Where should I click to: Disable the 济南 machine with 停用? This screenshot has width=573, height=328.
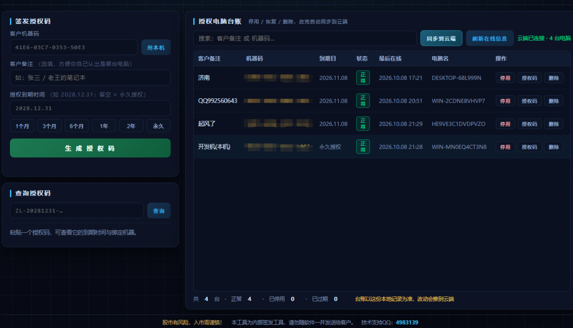tap(505, 78)
